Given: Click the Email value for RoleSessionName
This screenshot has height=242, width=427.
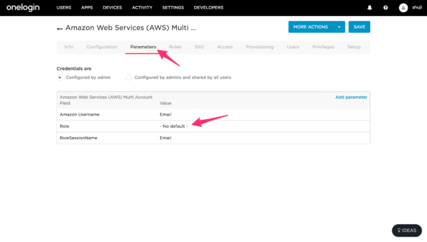Looking at the screenshot, I should click(165, 138).
